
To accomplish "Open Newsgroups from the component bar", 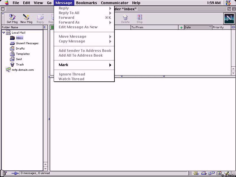I will tap(211, 173).
